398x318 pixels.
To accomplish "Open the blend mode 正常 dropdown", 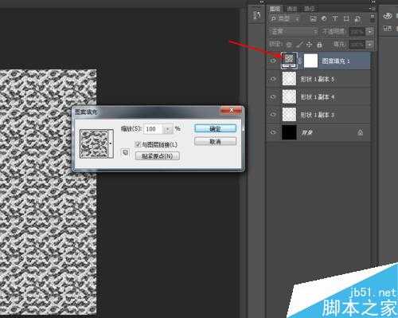I will click(x=293, y=31).
